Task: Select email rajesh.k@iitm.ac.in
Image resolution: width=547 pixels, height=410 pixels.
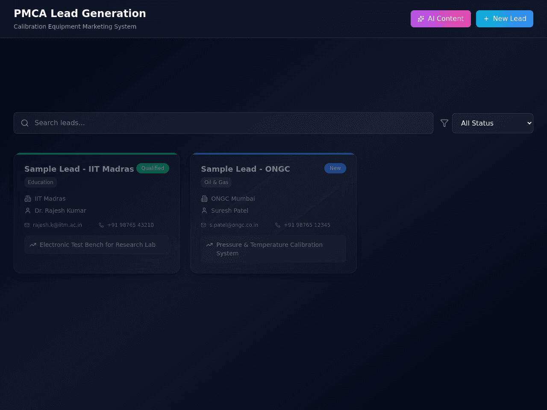Action: [x=57, y=225]
